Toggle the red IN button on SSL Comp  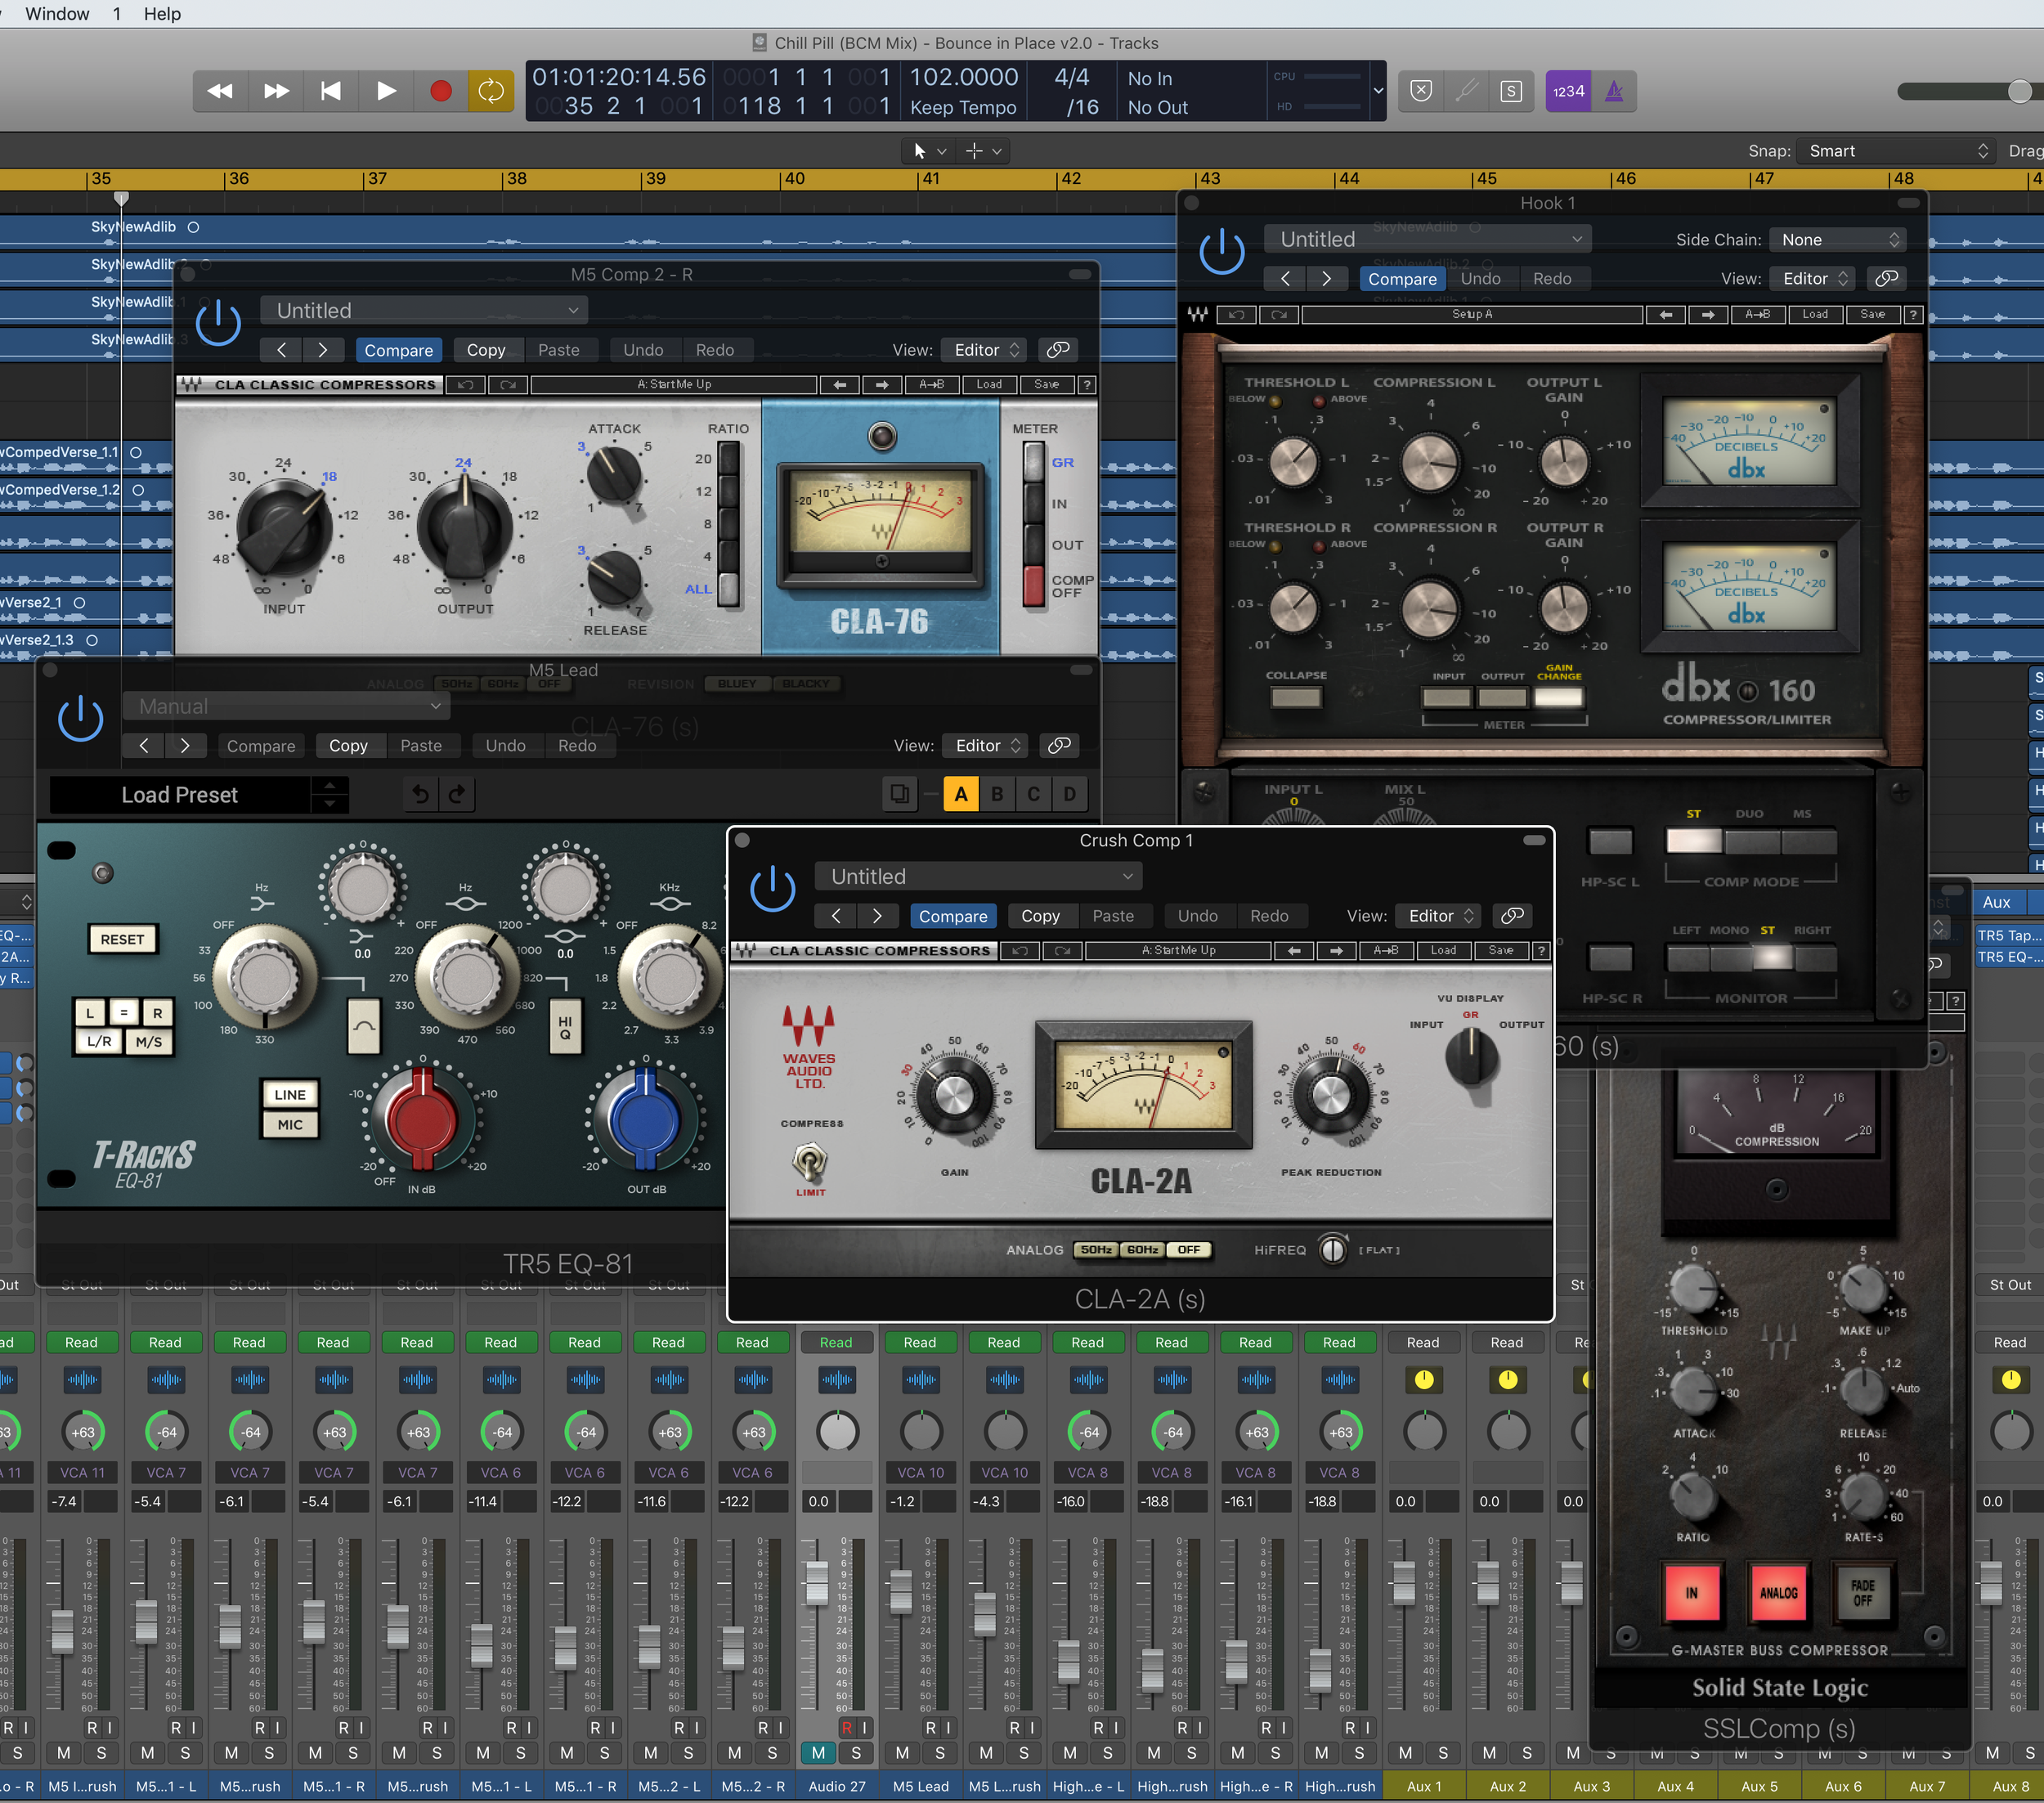click(1692, 1593)
